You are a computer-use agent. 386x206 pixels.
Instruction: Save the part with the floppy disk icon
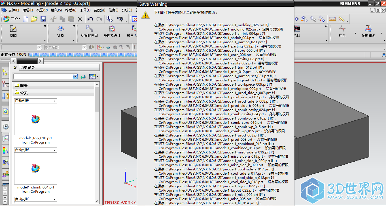pyautogui.click(x=43, y=19)
